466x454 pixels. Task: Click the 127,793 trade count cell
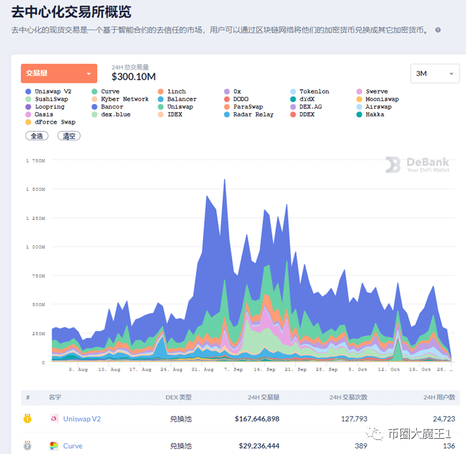click(354, 419)
